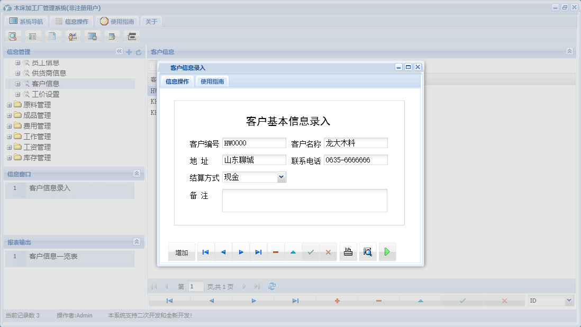
Task: Switch to the 使用指南 tab in the dialog
Action: (x=212, y=81)
